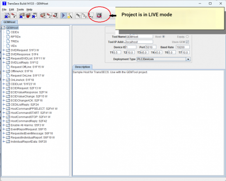This screenshot has height=181, width=226.
Task: Toggle the LIVE mode toolbar button
Action: pyautogui.click(x=99, y=15)
